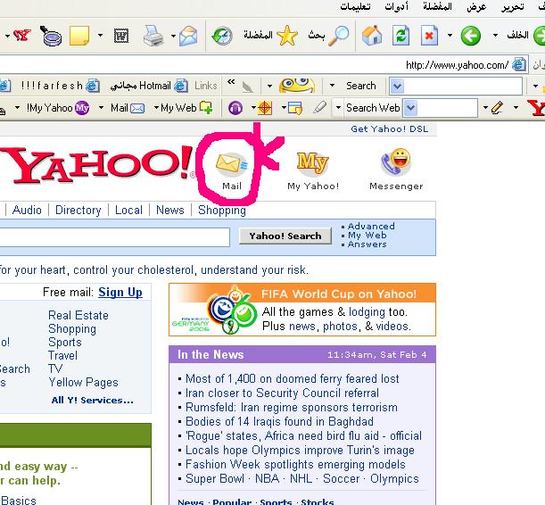Click the pencil icon in Yahoo toolbar

[498, 108]
